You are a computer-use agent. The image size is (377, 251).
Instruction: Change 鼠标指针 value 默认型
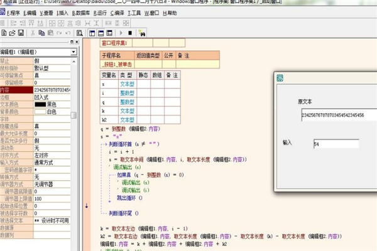click(x=52, y=68)
